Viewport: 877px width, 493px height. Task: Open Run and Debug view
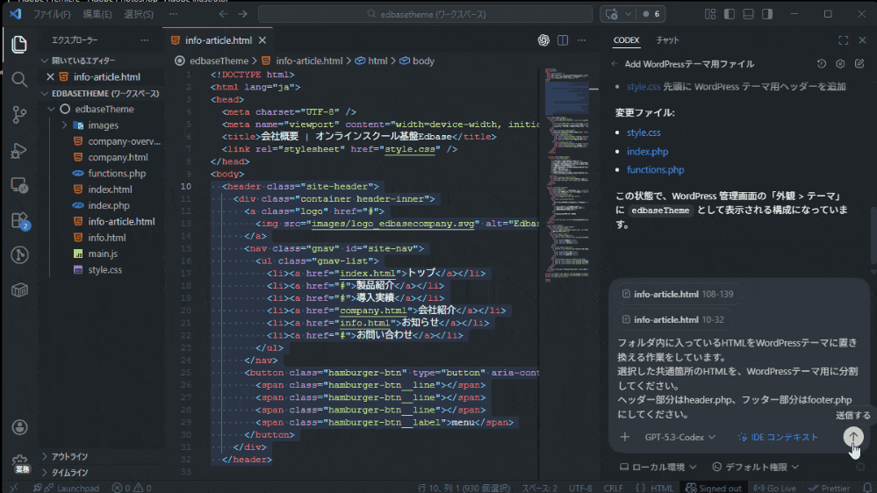click(19, 150)
